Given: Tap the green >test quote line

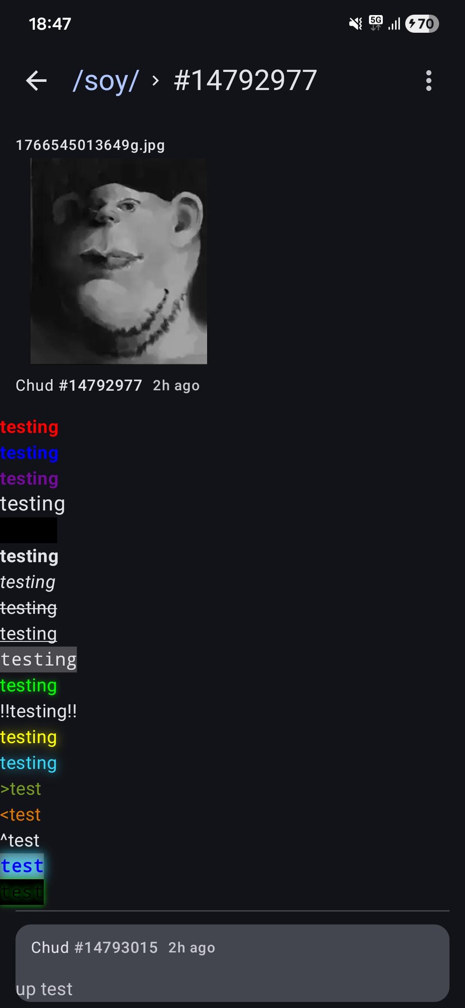Looking at the screenshot, I should click(x=21, y=789).
